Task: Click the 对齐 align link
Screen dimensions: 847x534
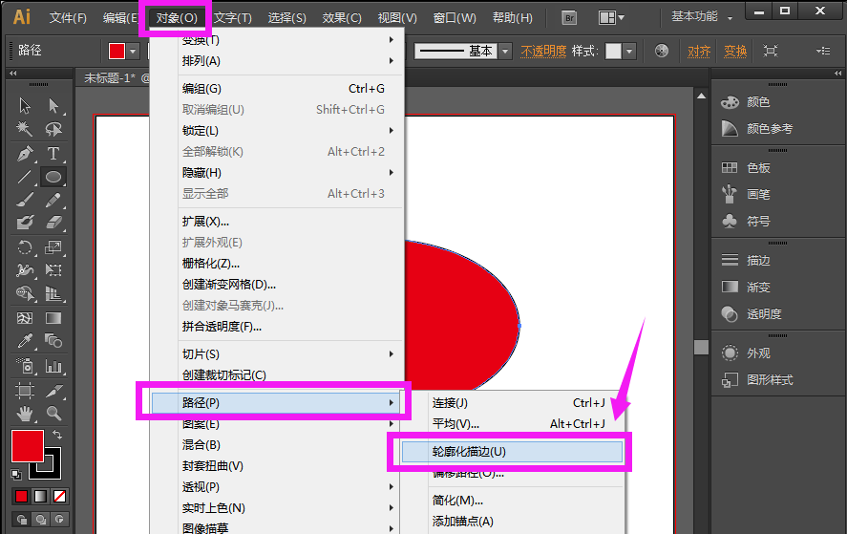Action: click(698, 52)
